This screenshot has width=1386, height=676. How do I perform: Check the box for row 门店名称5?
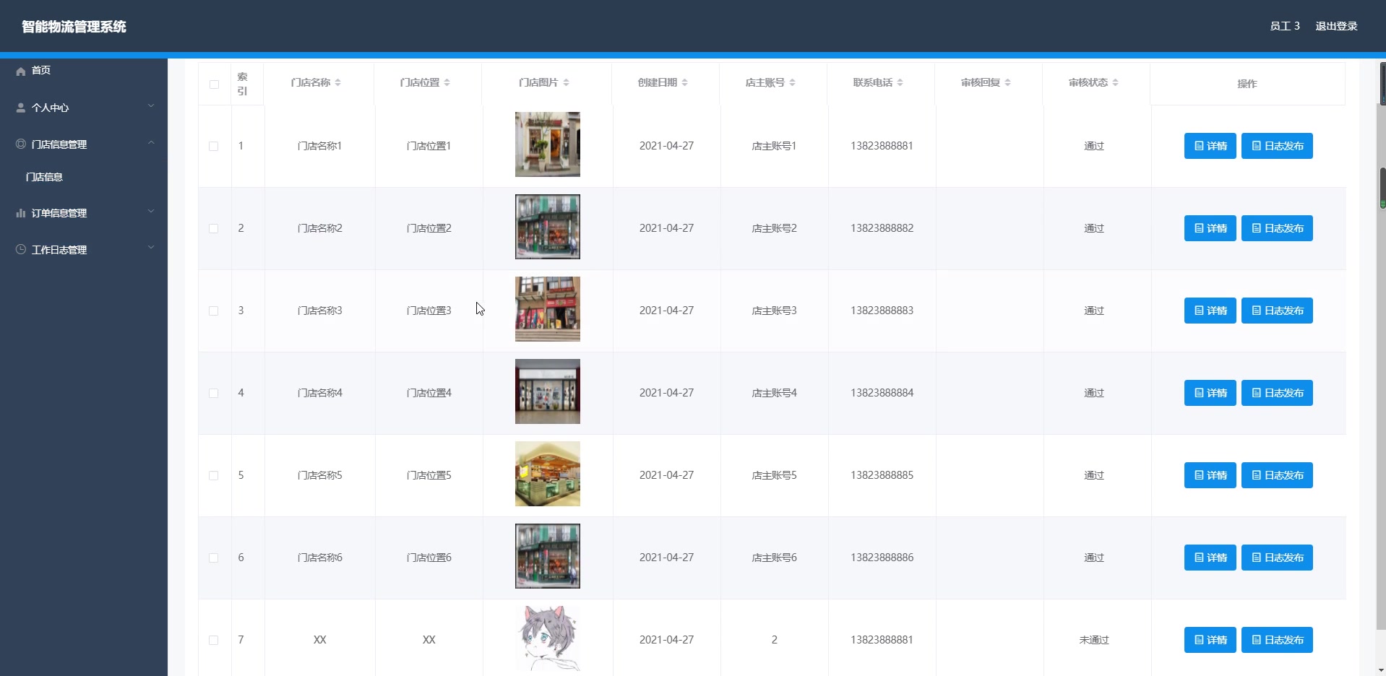pyautogui.click(x=214, y=475)
